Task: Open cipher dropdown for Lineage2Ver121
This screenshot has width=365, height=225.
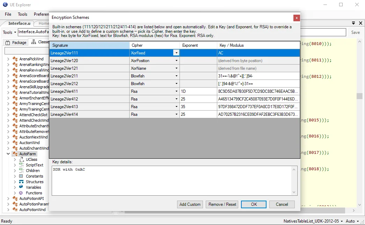Action: (x=176, y=68)
